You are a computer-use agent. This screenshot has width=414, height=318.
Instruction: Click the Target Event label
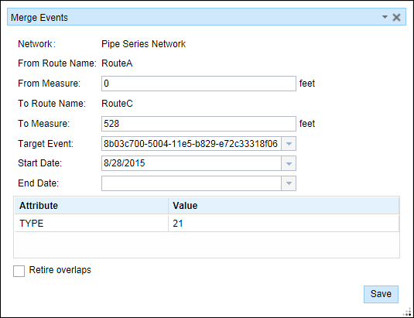pyautogui.click(x=46, y=144)
